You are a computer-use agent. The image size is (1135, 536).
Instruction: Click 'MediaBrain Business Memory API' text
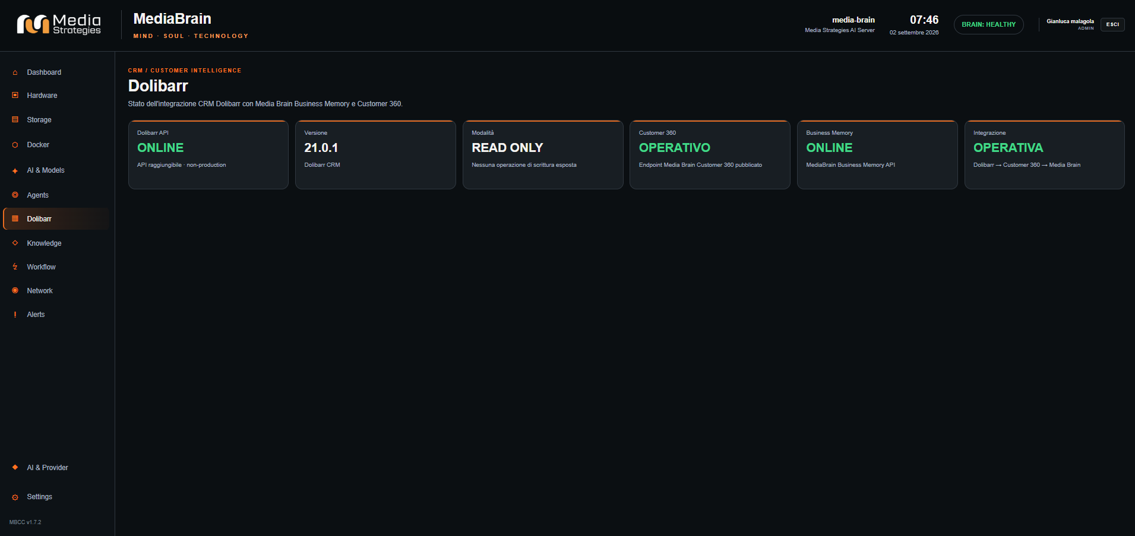[x=851, y=165]
